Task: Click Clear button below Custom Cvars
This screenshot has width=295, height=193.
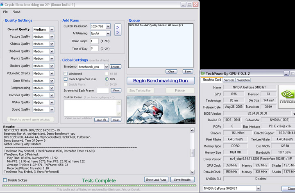Action: pyautogui.click(x=116, y=120)
